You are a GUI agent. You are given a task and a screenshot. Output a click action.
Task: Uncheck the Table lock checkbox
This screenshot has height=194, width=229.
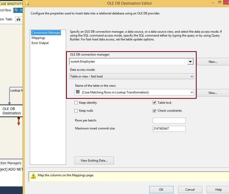pyautogui.click(x=154, y=103)
